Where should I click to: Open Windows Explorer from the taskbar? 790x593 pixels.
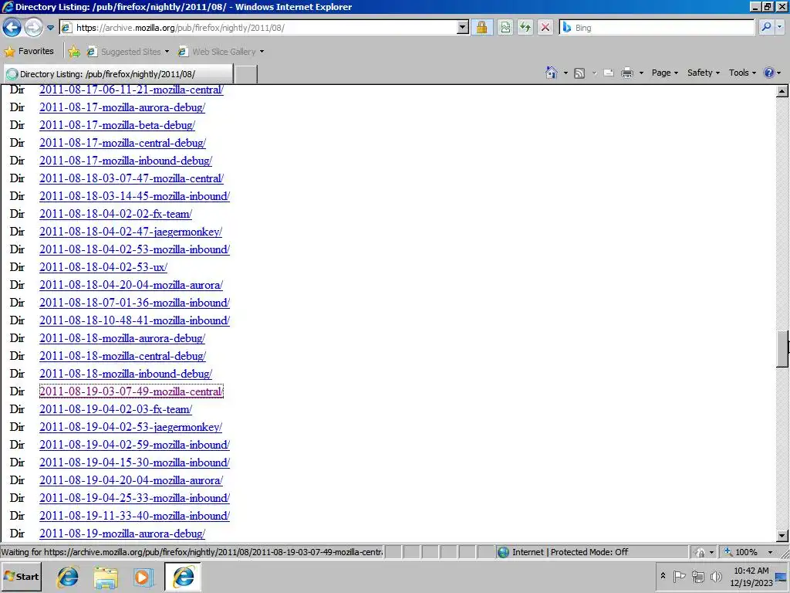click(x=105, y=576)
